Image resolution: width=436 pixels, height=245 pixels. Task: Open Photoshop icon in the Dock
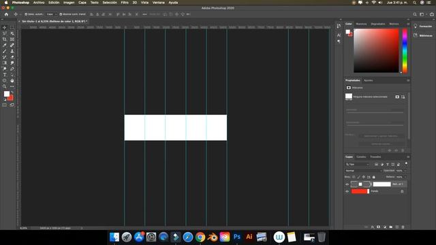(237, 237)
